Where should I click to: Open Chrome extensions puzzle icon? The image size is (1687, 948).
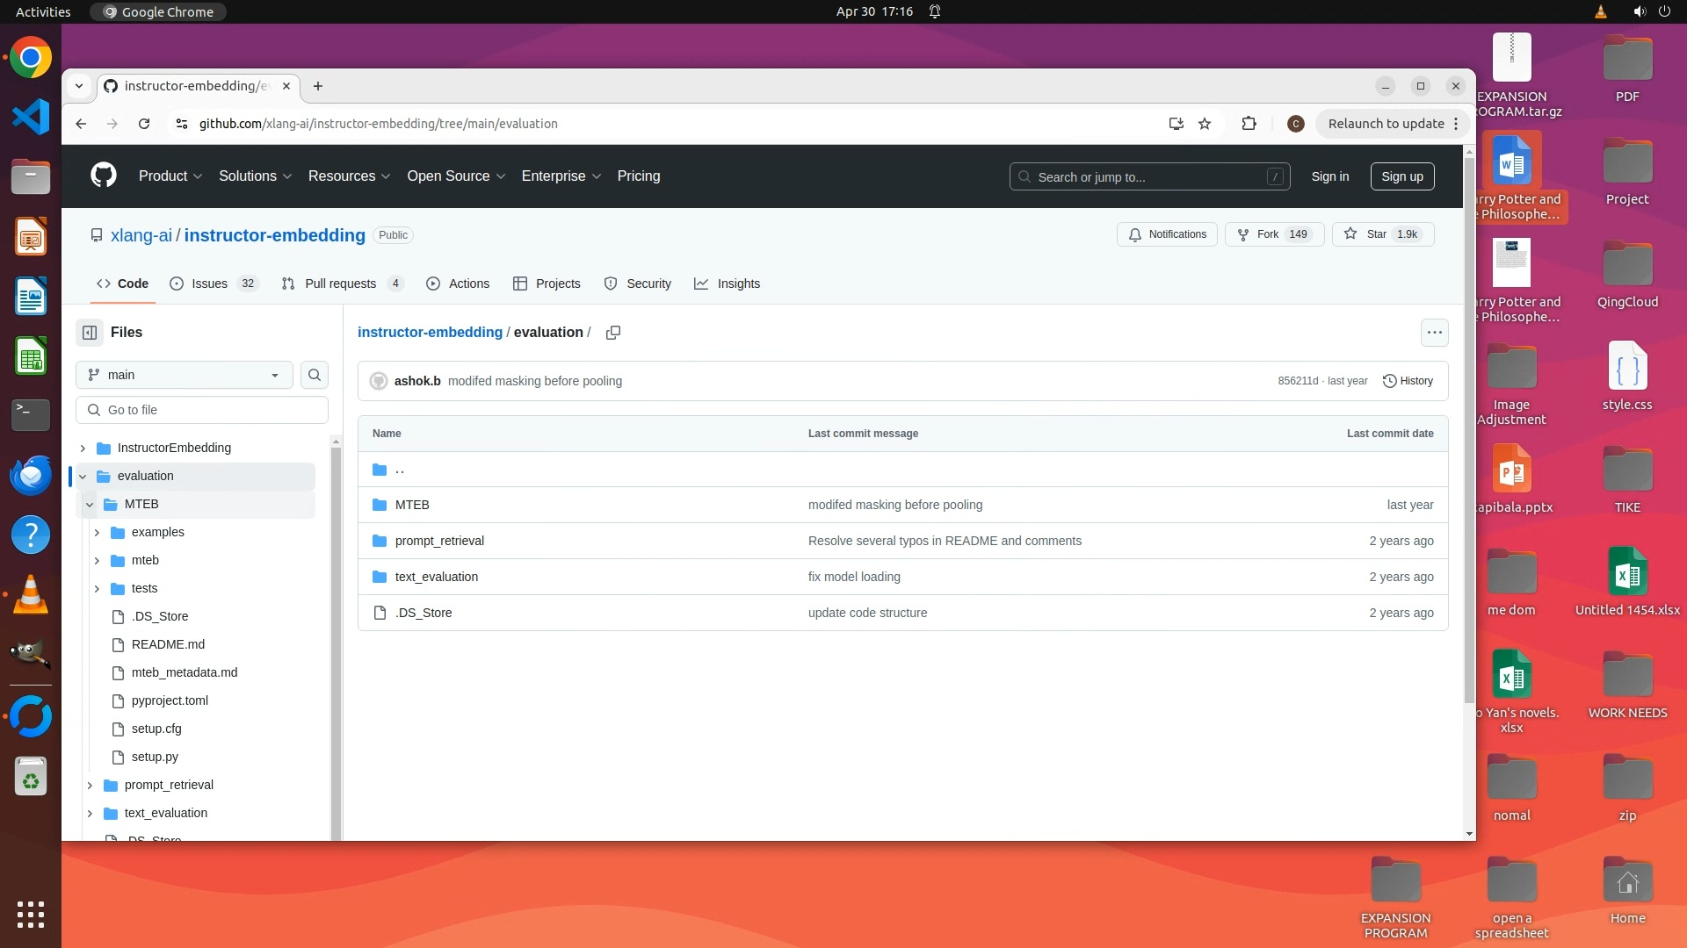click(x=1249, y=124)
